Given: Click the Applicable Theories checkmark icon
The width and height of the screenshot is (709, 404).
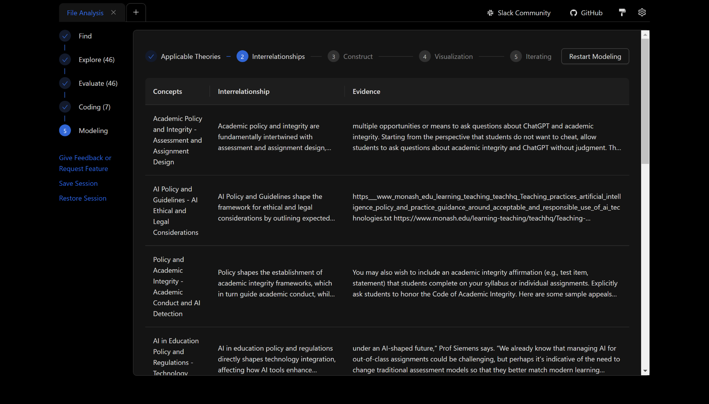Looking at the screenshot, I should 151,56.
